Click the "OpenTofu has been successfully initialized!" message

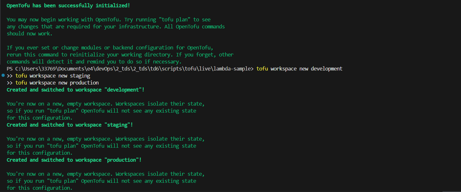click(68, 6)
